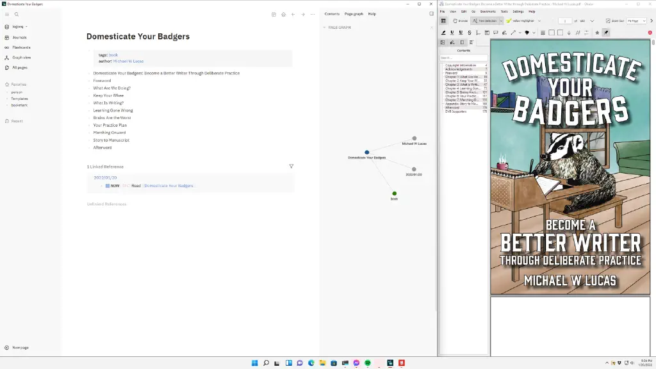Open logseq graph switcher dropdown
656x369 pixels.
click(x=20, y=26)
